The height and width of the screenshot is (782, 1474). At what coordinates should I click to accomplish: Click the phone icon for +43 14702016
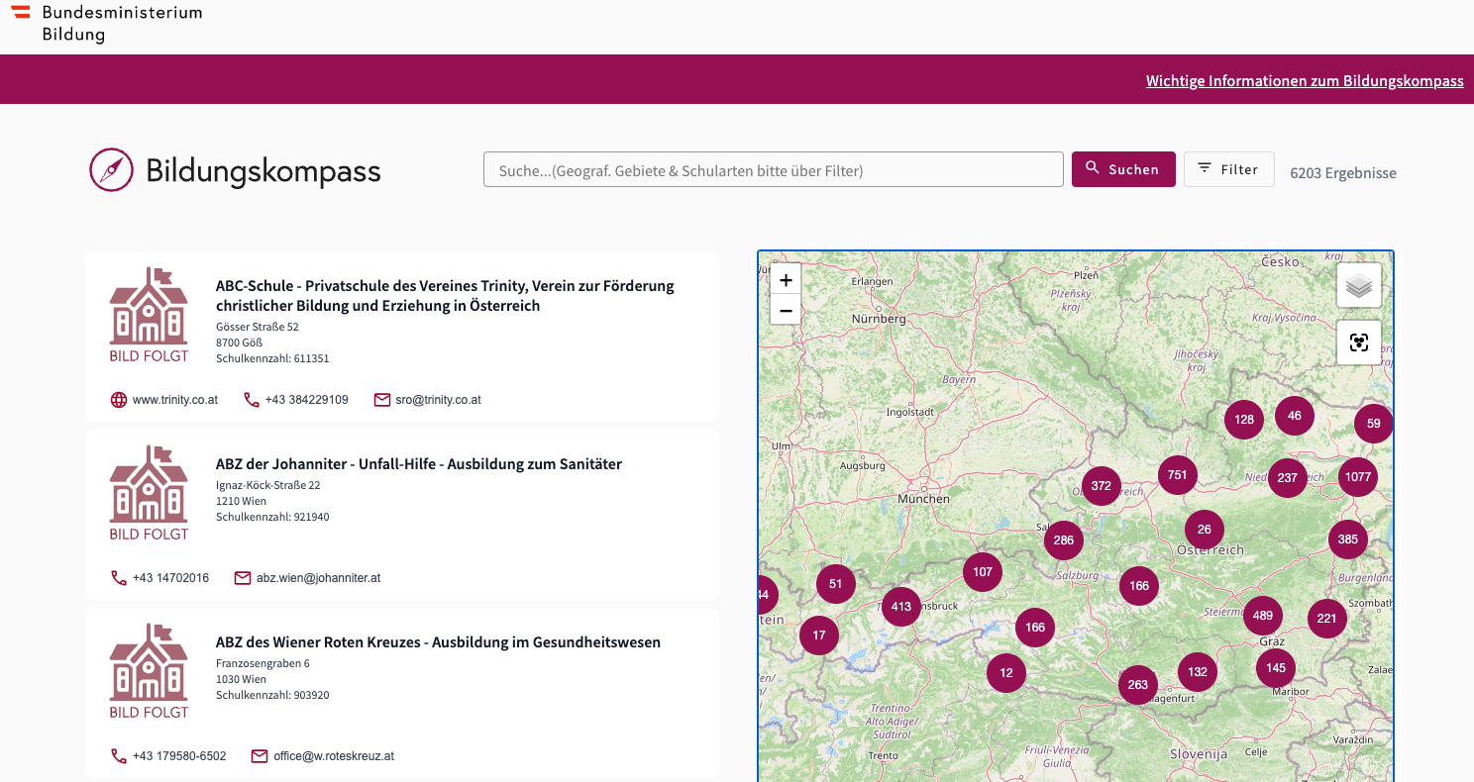click(119, 578)
